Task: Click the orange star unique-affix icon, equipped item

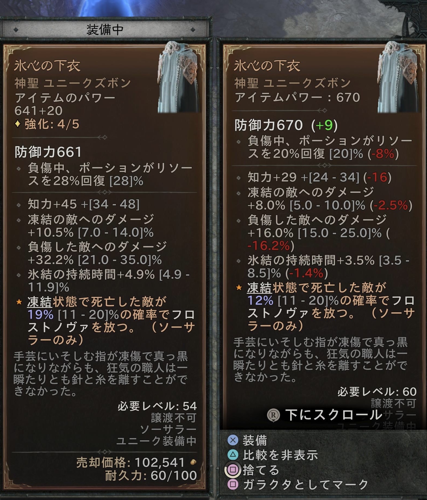Action: 19,302
